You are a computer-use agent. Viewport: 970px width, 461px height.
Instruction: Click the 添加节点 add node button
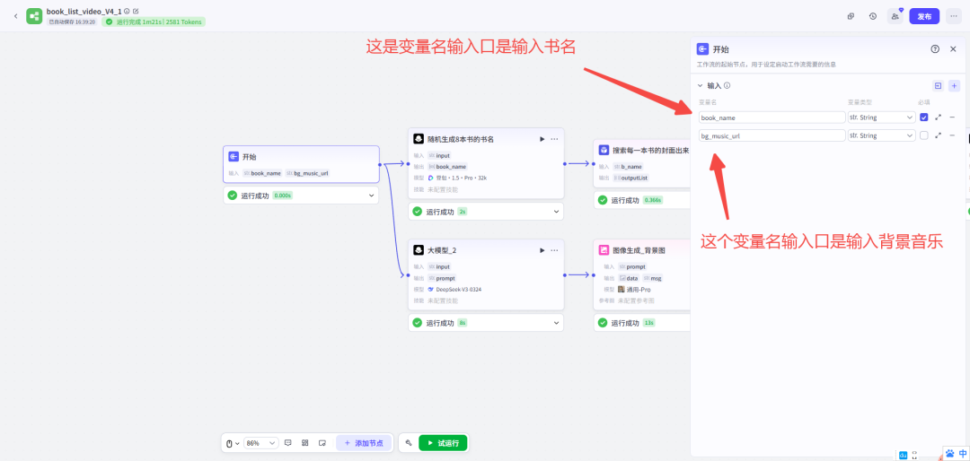(x=364, y=443)
